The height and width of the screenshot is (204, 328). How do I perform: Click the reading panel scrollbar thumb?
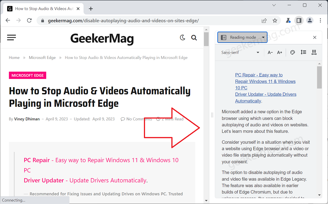[x=319, y=77]
